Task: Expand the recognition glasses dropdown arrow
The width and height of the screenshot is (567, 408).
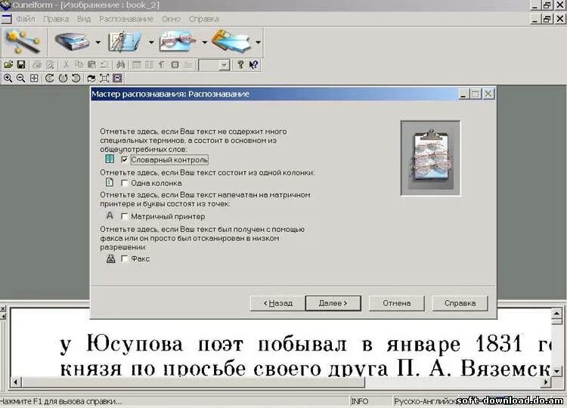Action: pyautogui.click(x=204, y=42)
